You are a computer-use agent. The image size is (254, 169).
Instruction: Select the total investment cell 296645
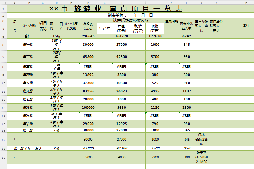[x=88, y=36]
